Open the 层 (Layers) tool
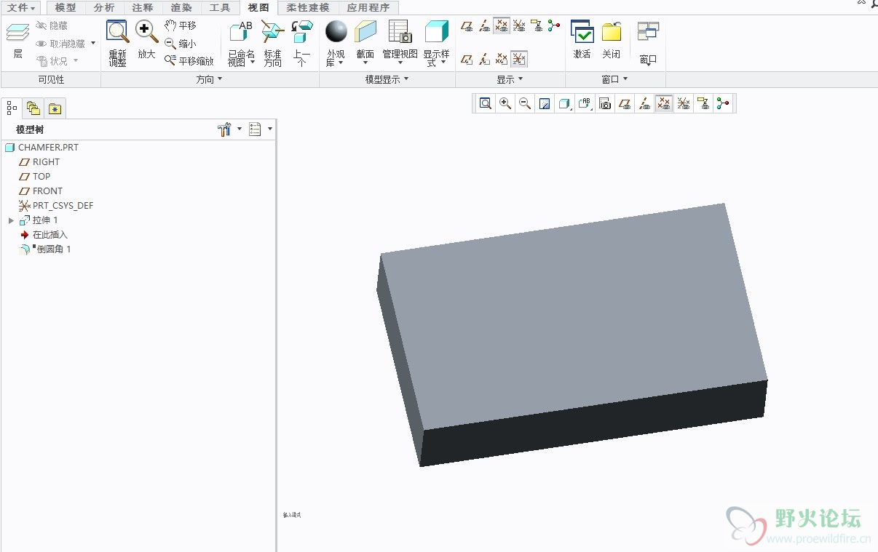The height and width of the screenshot is (552, 878). click(17, 41)
